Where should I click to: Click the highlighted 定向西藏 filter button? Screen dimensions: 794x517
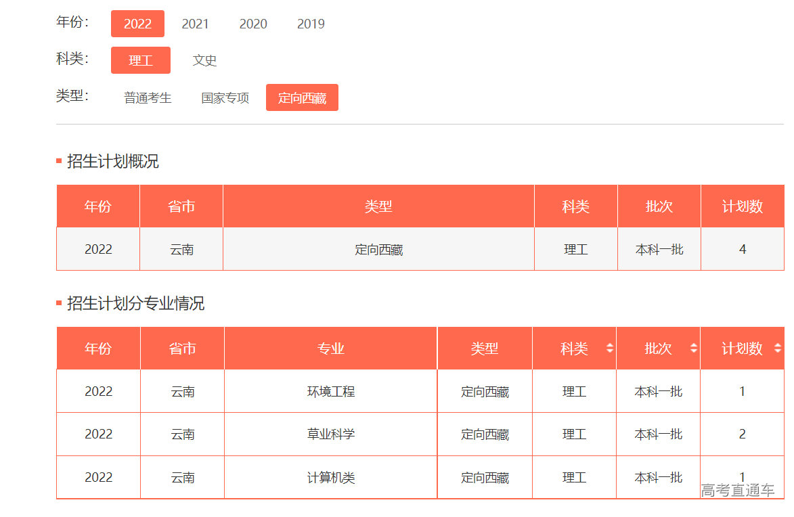302,97
